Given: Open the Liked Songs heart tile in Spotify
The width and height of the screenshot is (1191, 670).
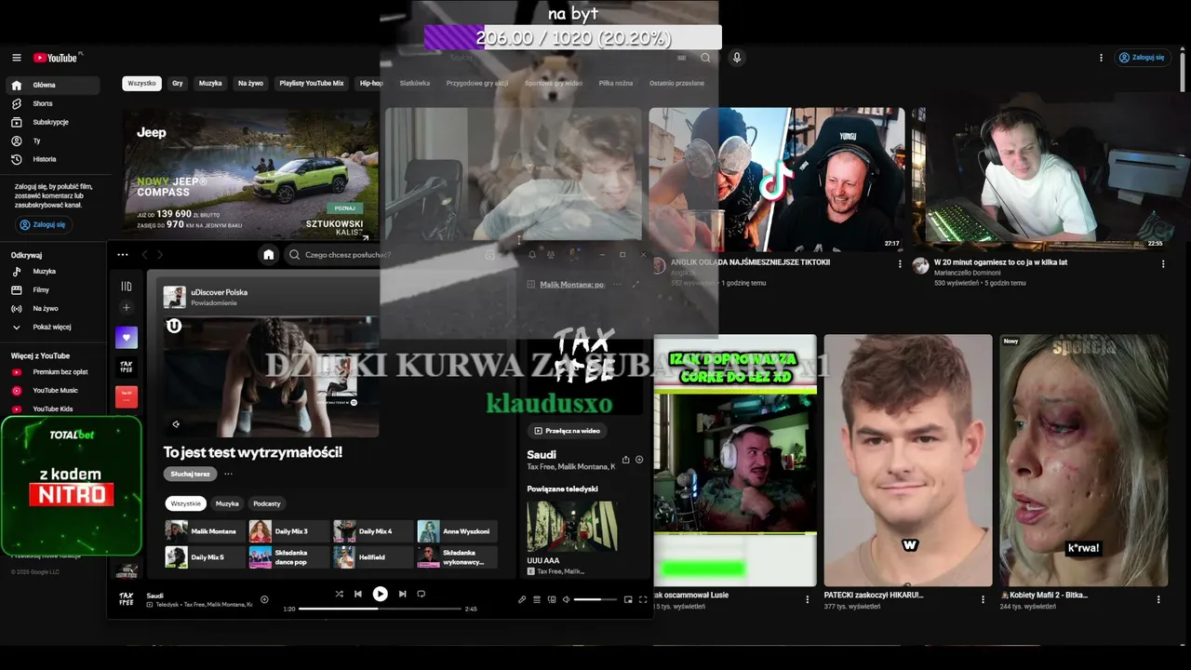Looking at the screenshot, I should click(x=127, y=337).
